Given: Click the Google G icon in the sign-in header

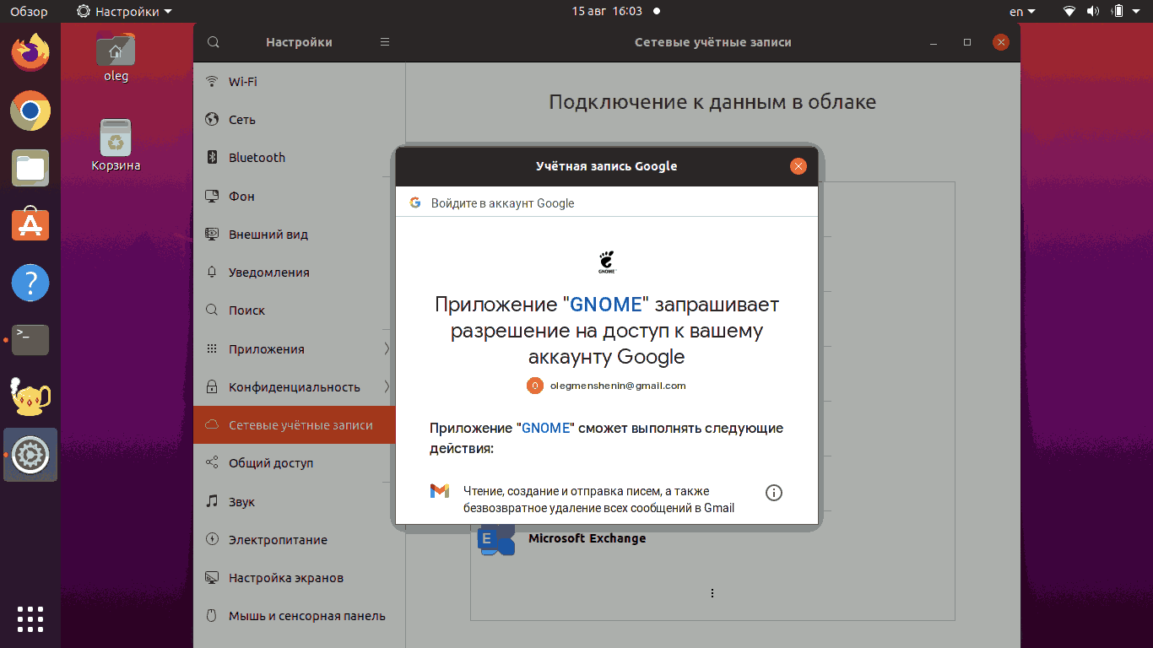Looking at the screenshot, I should 415,202.
